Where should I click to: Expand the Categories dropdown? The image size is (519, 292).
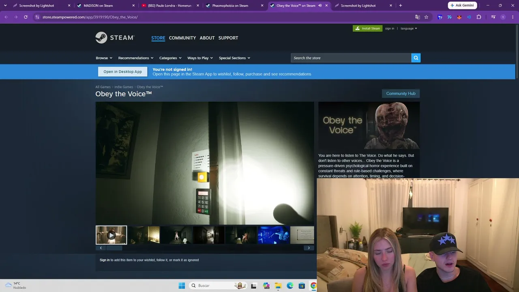click(170, 58)
